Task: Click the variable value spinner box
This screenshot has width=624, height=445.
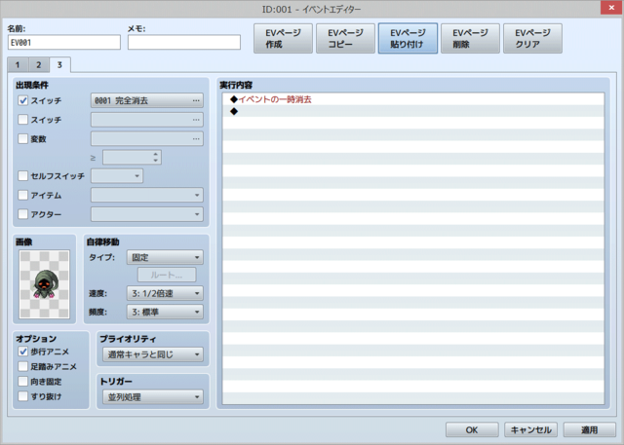Action: 132,158
